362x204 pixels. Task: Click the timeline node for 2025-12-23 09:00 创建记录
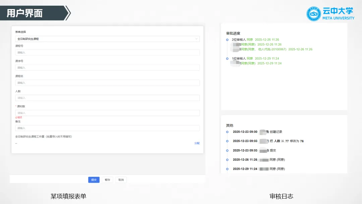click(x=227, y=132)
